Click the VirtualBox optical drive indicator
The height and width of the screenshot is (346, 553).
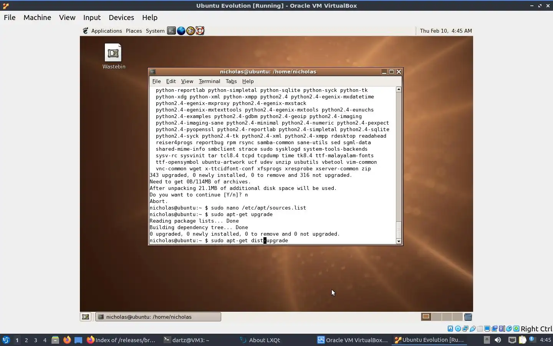pyautogui.click(x=458, y=329)
